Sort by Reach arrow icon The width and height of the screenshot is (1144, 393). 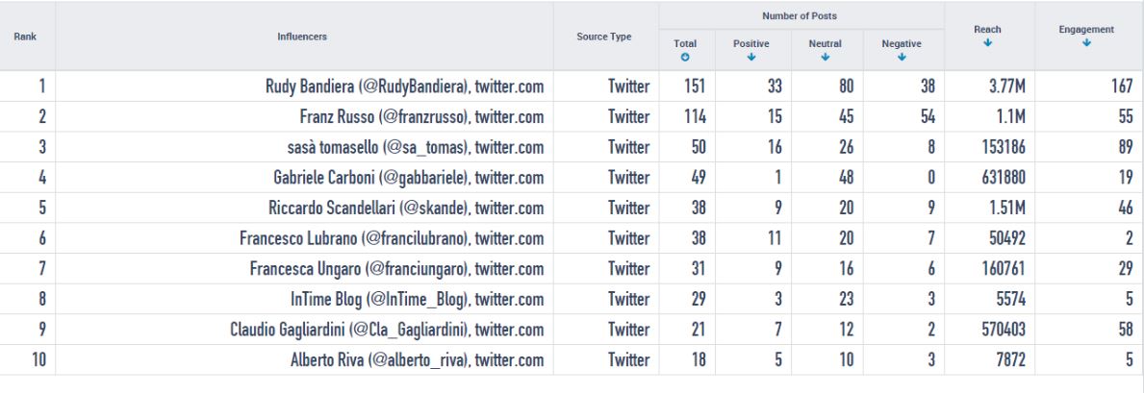(987, 43)
